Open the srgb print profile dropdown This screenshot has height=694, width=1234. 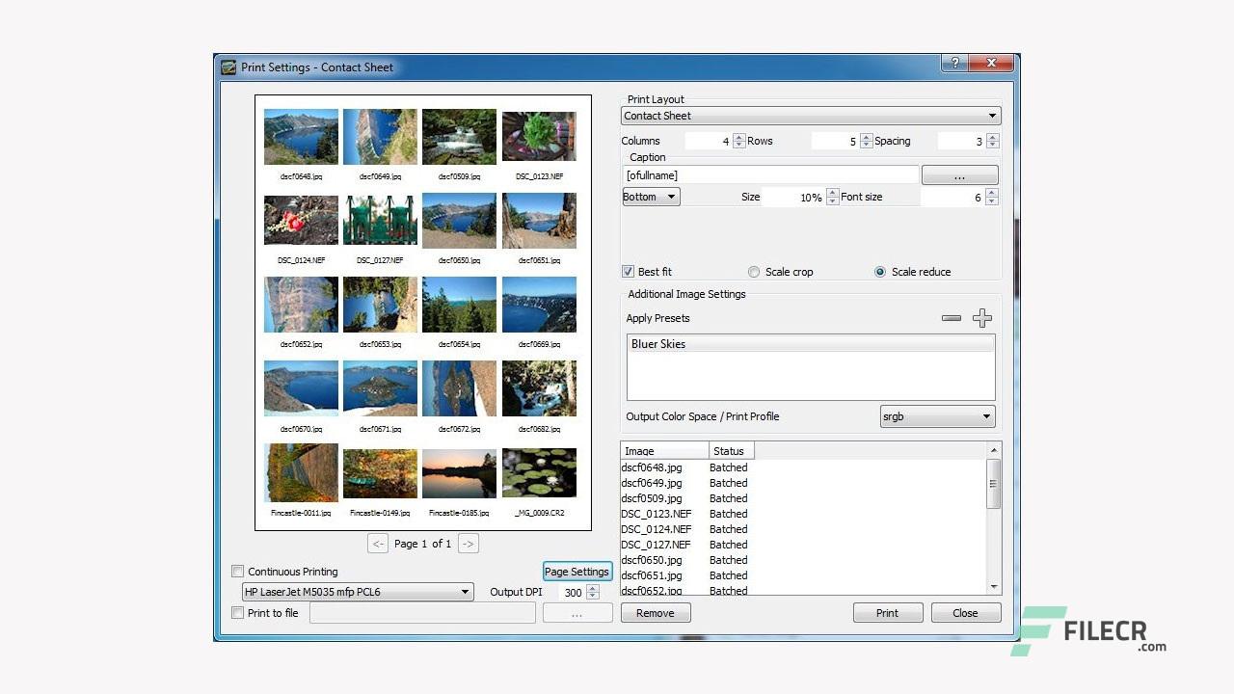tap(938, 417)
